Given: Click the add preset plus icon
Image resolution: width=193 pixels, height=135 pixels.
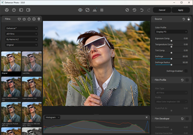Looking at the screenshot, I should pyautogui.click(x=34, y=19).
